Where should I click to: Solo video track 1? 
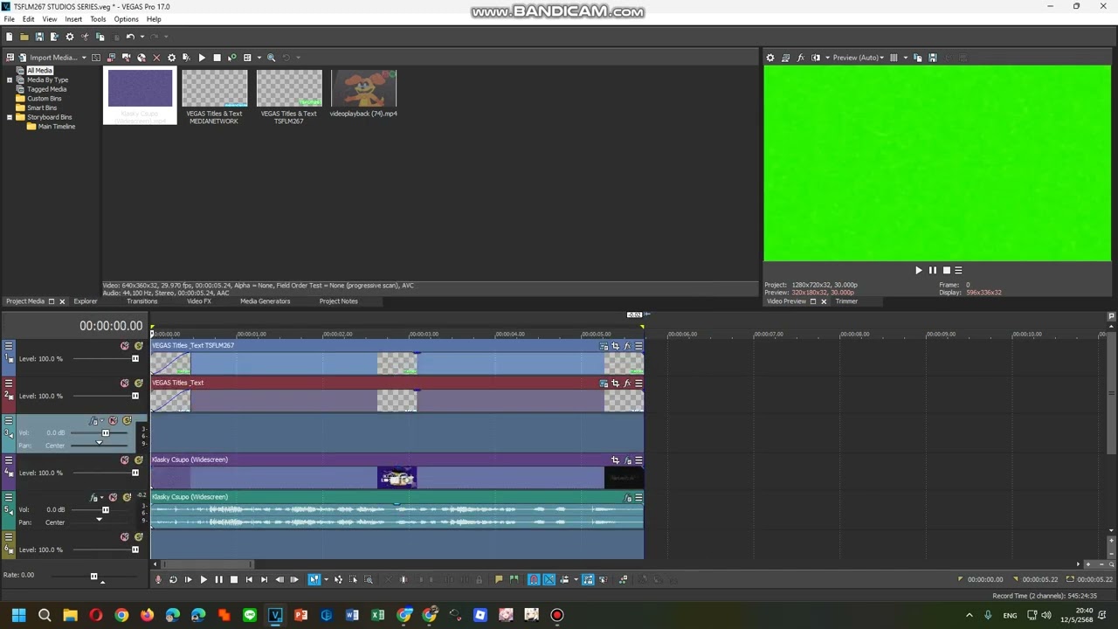pos(138,346)
